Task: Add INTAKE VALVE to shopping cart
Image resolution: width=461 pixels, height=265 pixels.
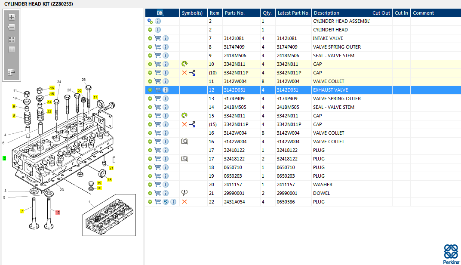Action: point(158,38)
